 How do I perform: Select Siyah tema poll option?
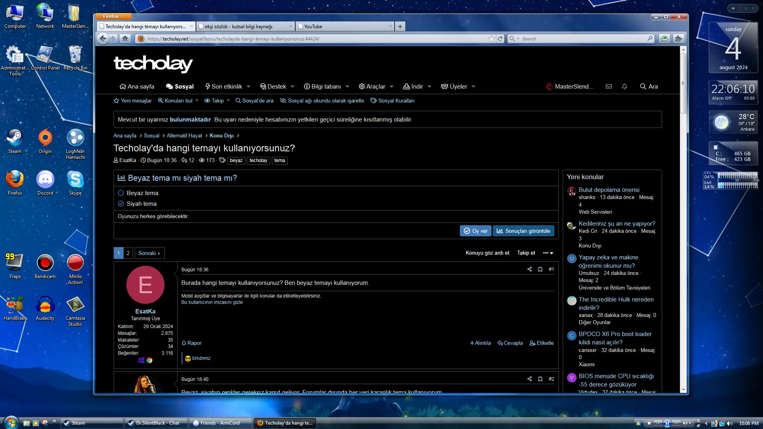[x=121, y=204]
